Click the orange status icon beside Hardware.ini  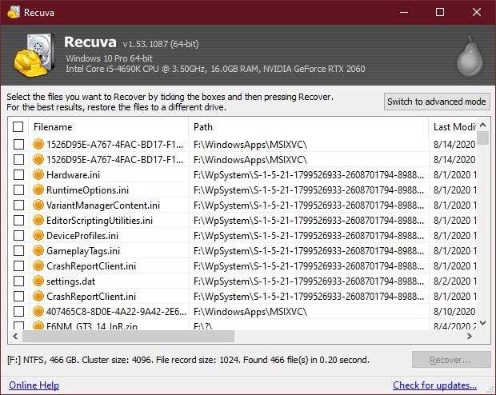click(38, 174)
